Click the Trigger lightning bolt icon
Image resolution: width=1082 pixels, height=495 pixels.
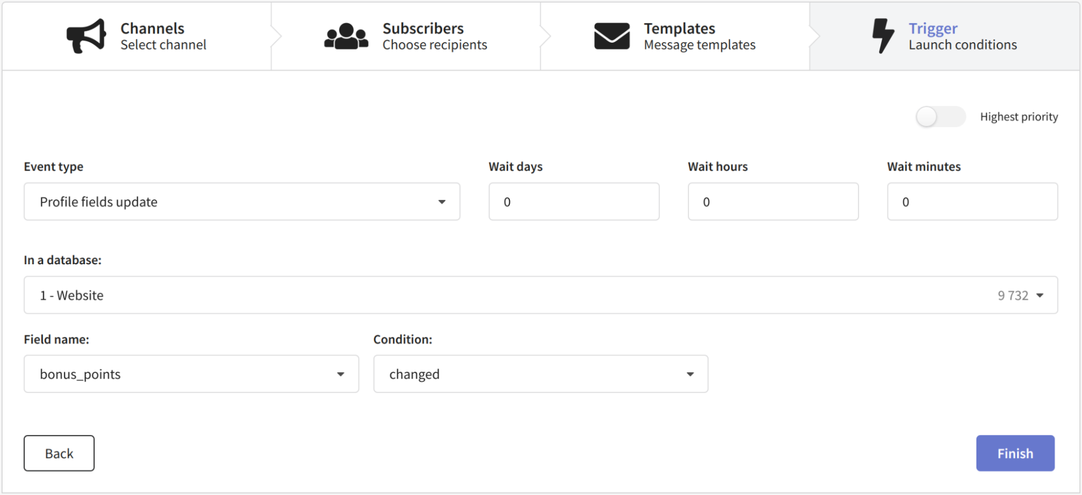pos(883,36)
